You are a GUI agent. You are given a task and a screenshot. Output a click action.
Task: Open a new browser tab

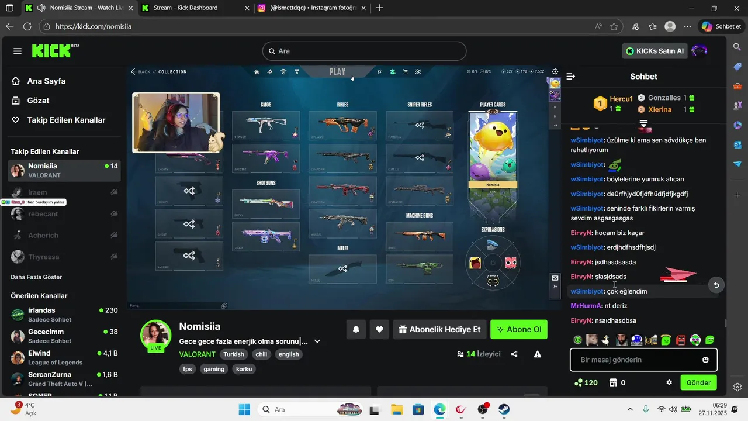pyautogui.click(x=380, y=8)
